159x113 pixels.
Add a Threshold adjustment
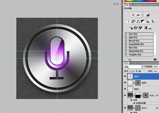[x=141, y=28]
